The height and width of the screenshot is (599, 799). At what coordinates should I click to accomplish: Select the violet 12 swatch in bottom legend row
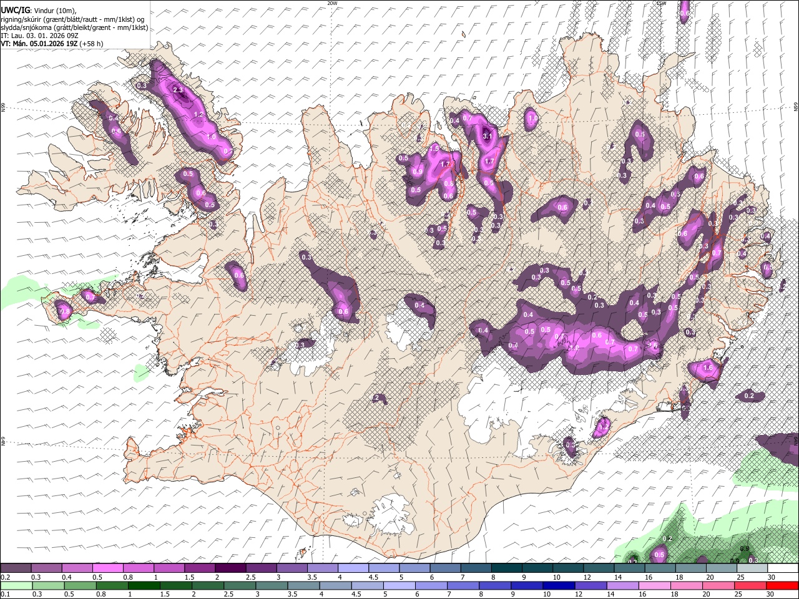click(x=590, y=586)
